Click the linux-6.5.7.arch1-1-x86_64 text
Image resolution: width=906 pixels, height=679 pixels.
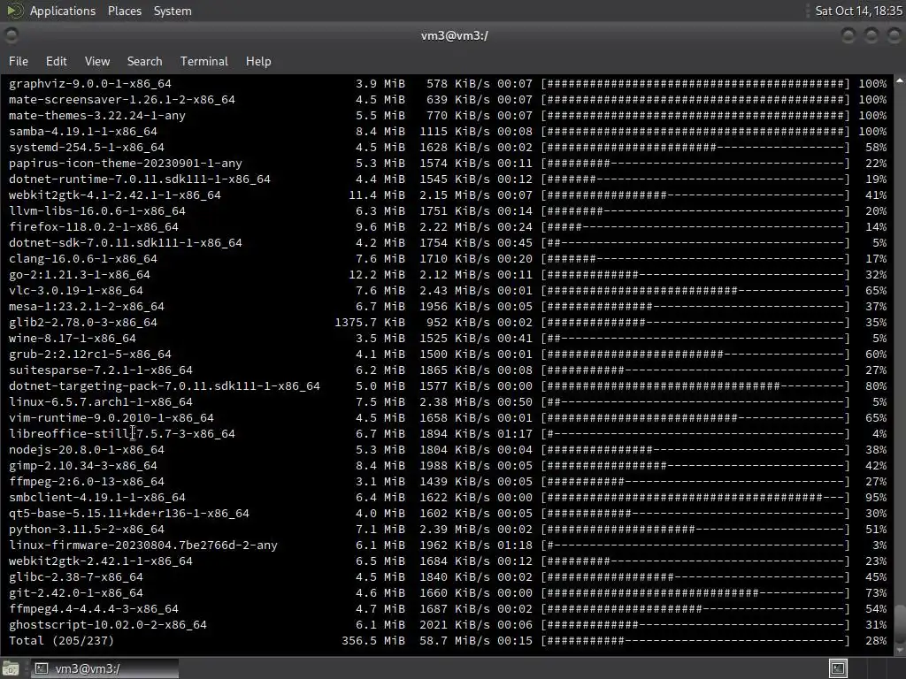101,402
